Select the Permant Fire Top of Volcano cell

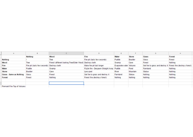14,86
